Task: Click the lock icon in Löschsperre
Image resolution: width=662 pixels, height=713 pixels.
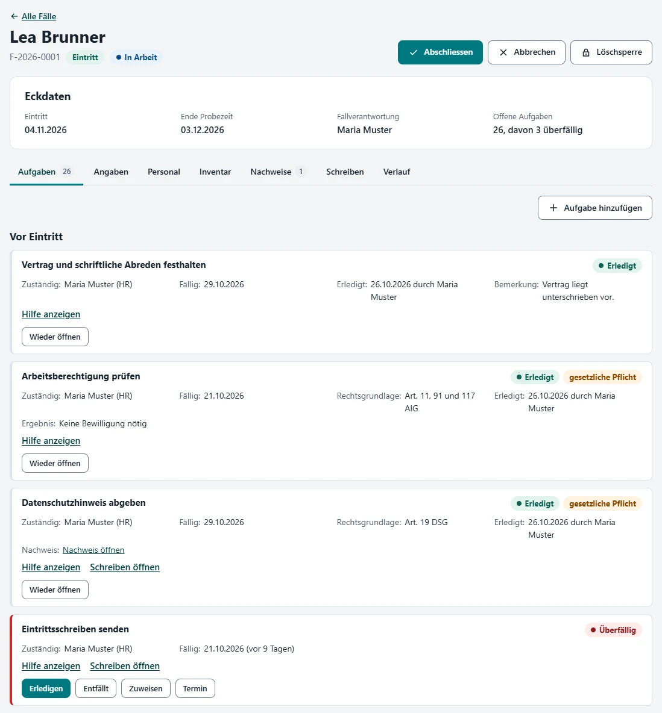Action: pos(586,52)
